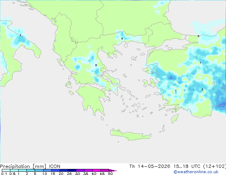Click the island of Crete on the map
226x175 pixels.
pos(130,135)
